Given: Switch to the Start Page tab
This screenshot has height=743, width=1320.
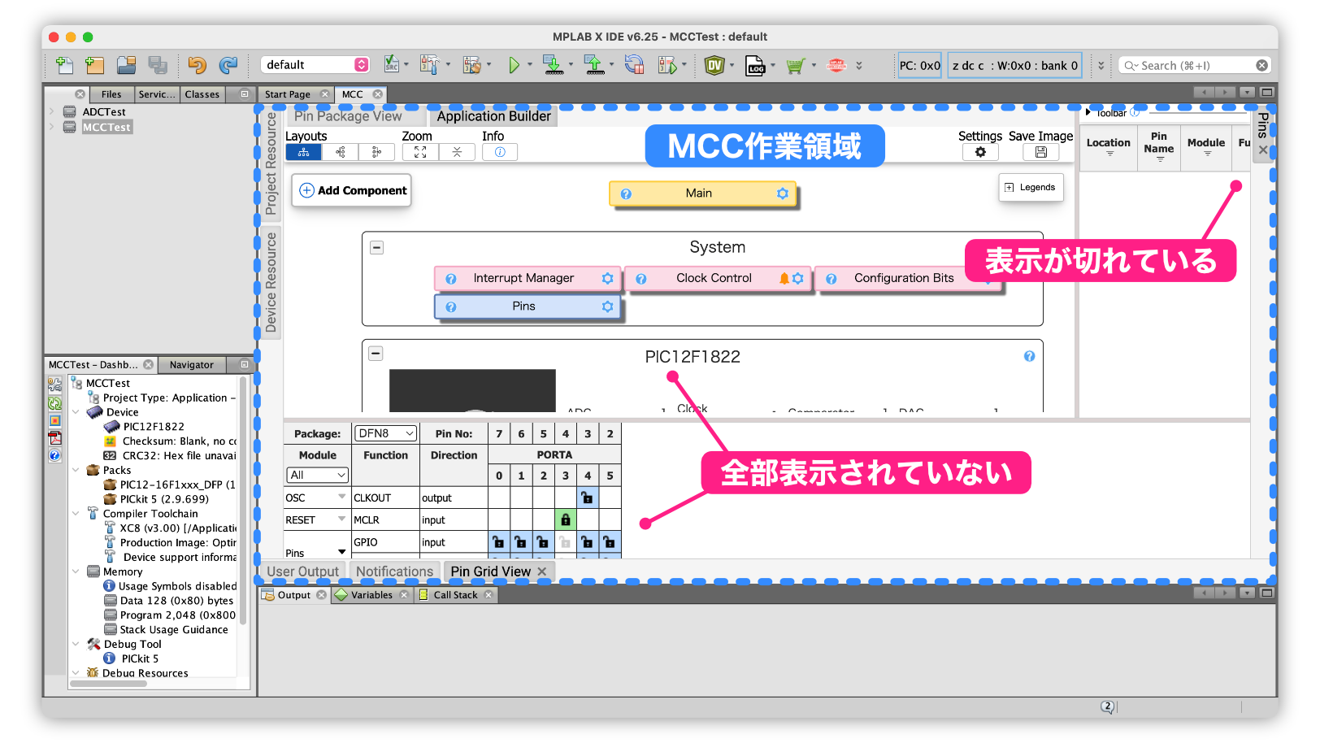Looking at the screenshot, I should pos(288,94).
